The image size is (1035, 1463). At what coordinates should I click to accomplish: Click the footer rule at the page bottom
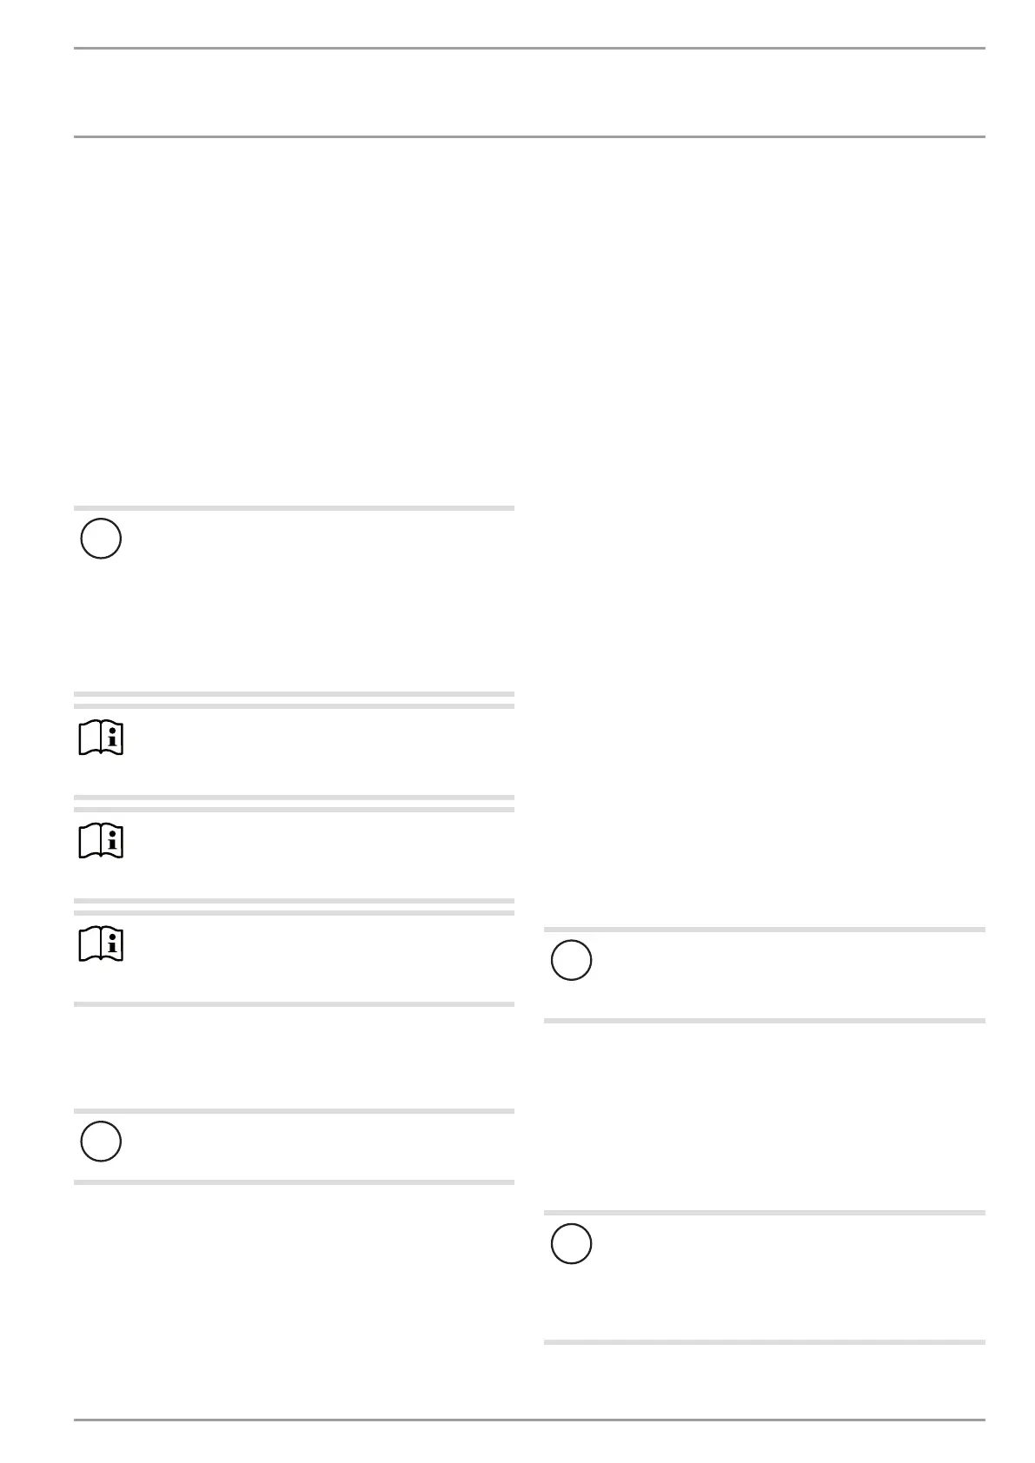point(528,1420)
